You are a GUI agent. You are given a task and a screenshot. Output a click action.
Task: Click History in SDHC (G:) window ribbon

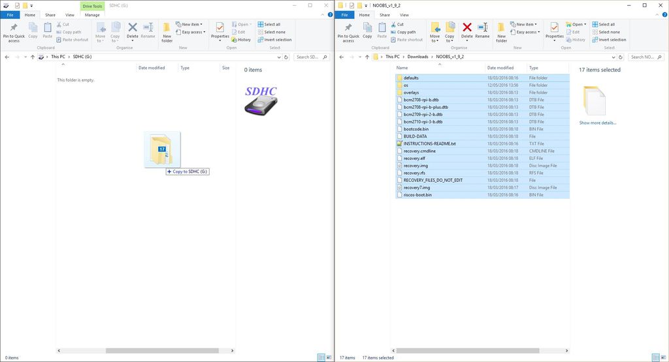(x=241, y=40)
